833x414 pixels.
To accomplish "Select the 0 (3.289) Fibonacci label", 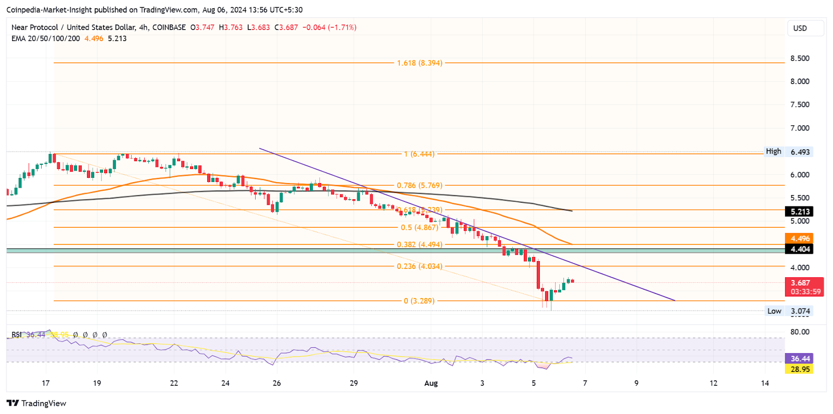I will [x=419, y=301].
